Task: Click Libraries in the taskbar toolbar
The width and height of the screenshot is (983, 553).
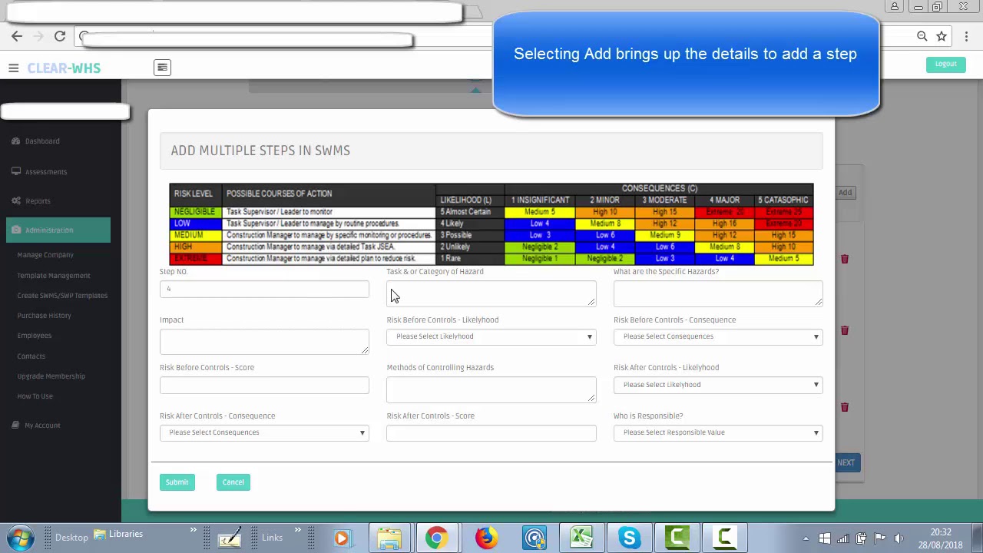Action: point(119,534)
